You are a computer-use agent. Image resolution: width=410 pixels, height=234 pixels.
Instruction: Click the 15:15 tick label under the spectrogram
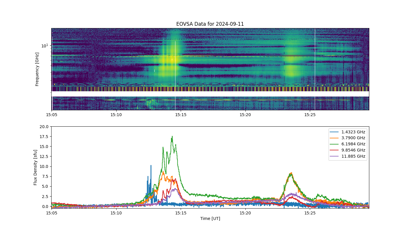coord(181,115)
